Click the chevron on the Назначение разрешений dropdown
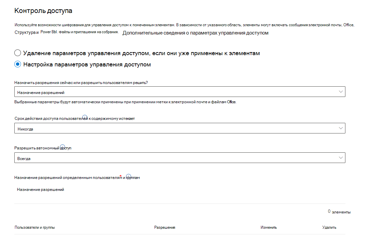 pyautogui.click(x=341, y=92)
